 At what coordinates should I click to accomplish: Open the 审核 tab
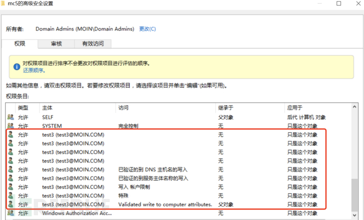56,44
